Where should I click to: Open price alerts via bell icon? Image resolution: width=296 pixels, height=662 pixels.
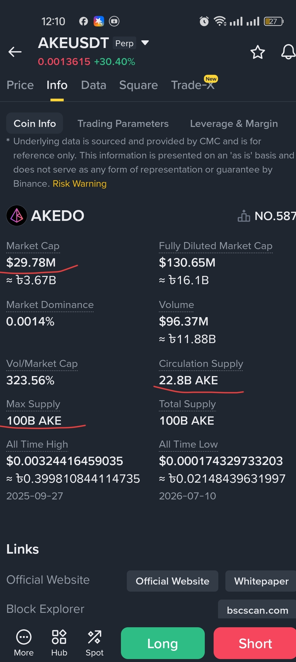[x=288, y=52]
